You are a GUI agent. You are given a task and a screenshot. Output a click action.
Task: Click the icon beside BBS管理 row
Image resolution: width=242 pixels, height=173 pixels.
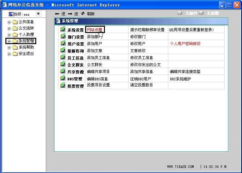click(63, 78)
